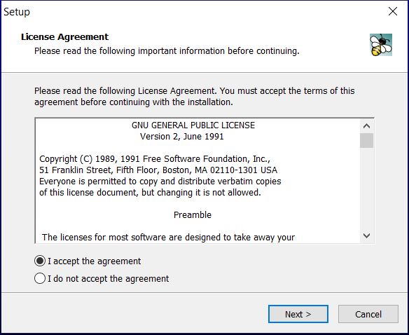Click the license scrollbar thumb
Viewport: 409px width, 335px height.
[x=366, y=140]
